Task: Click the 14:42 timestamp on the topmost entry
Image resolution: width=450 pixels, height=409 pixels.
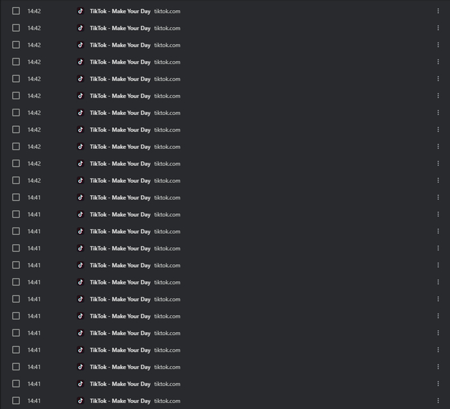Action: click(x=34, y=11)
